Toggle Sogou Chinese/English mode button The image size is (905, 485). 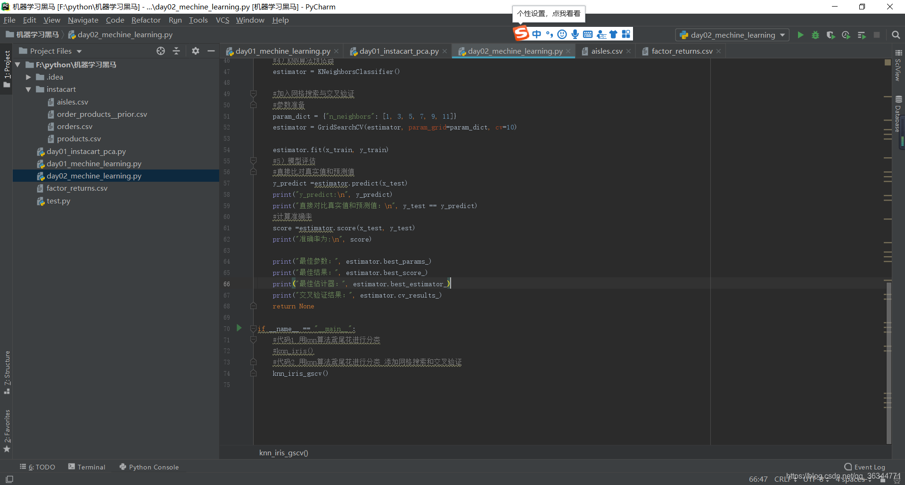[x=536, y=34]
